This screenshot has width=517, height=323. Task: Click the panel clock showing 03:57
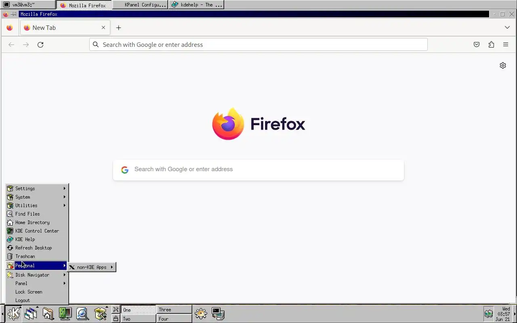point(503,314)
